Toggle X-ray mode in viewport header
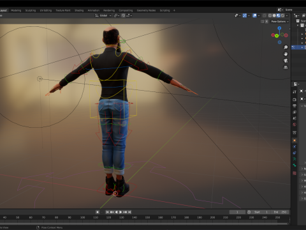 pos(265,15)
